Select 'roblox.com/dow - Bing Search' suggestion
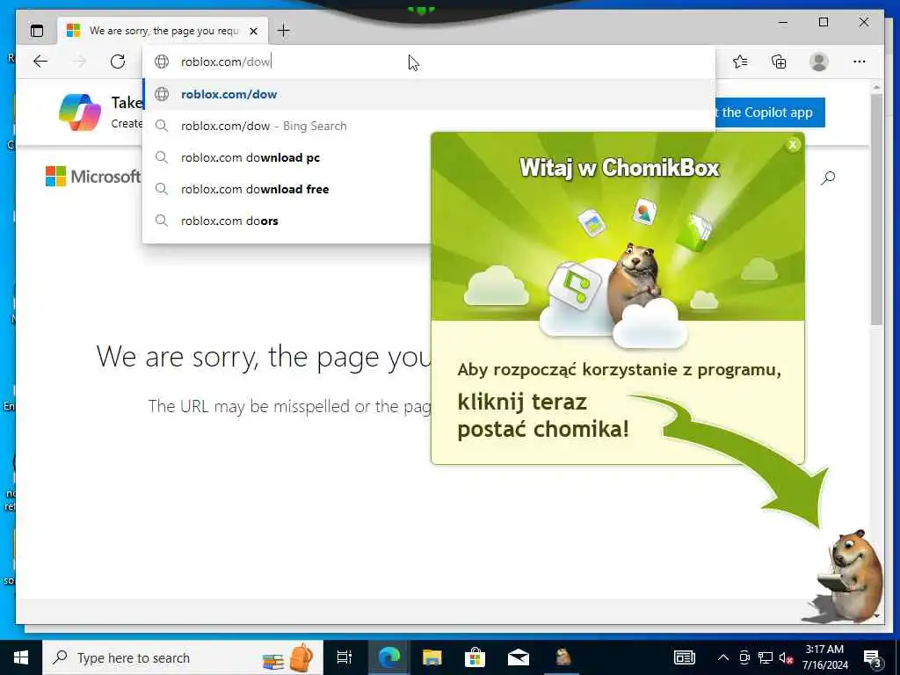900x675 pixels. [x=428, y=126]
